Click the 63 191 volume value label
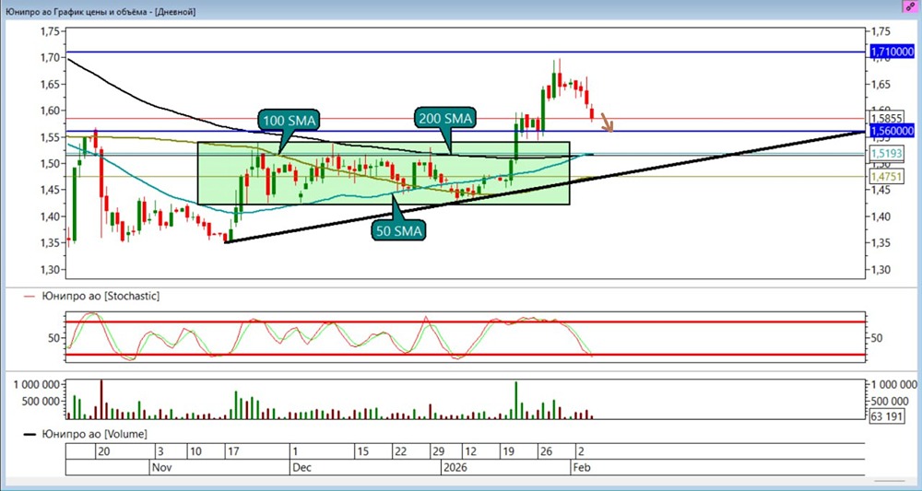The width and height of the screenshot is (922, 491). (x=888, y=416)
